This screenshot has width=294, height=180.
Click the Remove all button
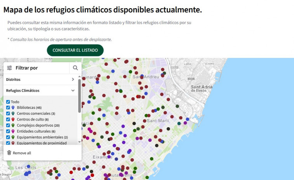(x=19, y=153)
